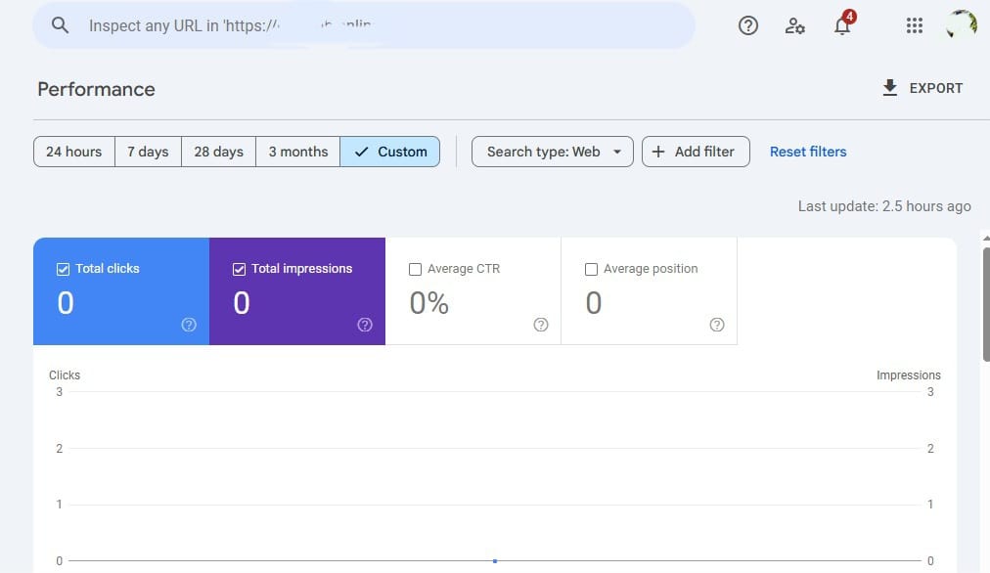The width and height of the screenshot is (990, 573).
Task: Click the Add filter button
Action: [696, 152]
